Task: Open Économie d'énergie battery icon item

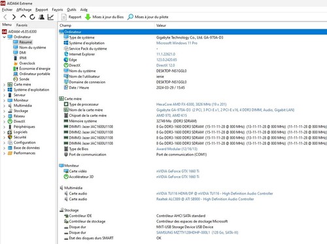Action: (x=16, y=69)
